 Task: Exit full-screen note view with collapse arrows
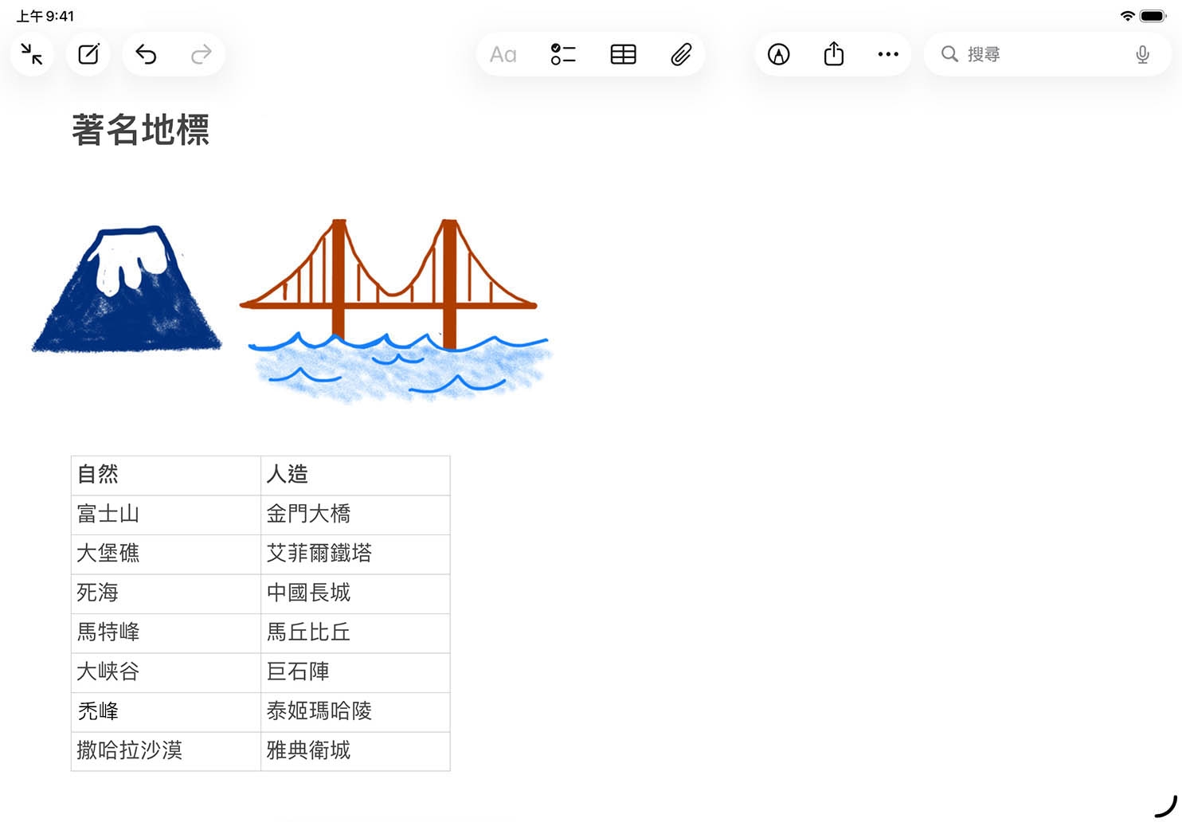pos(32,54)
